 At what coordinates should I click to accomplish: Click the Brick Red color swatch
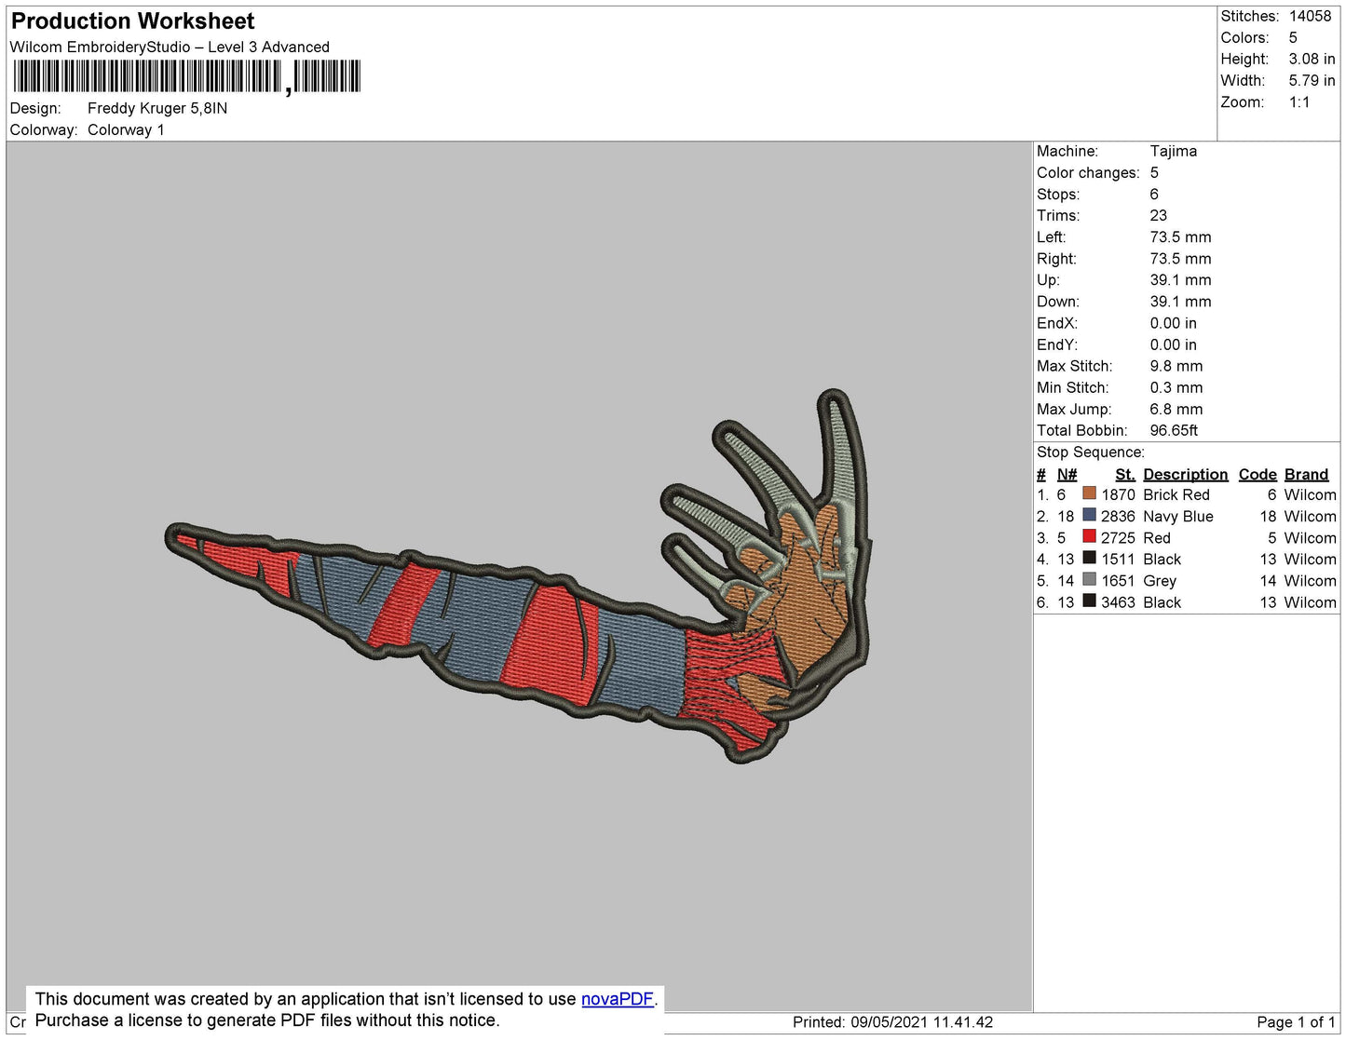(x=1089, y=493)
